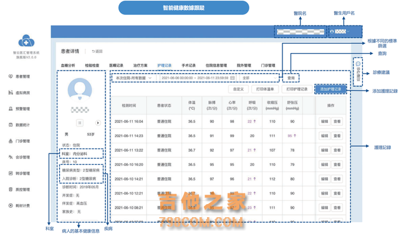The height and width of the screenshot is (234, 399).
Task: Open the 诊疗建议 chat bubble panel
Action: click(x=358, y=72)
